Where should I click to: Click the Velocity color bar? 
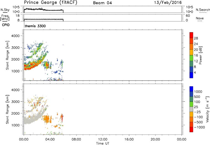pos(191,109)
